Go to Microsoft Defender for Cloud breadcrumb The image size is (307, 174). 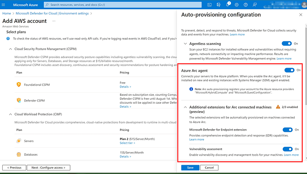(x=52, y=13)
